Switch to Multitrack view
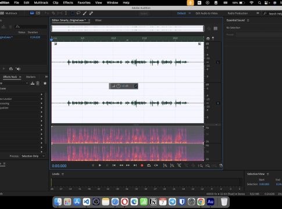 pos(9,13)
